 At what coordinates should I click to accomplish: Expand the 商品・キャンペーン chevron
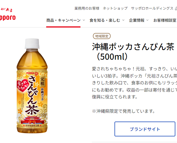click(84, 20)
